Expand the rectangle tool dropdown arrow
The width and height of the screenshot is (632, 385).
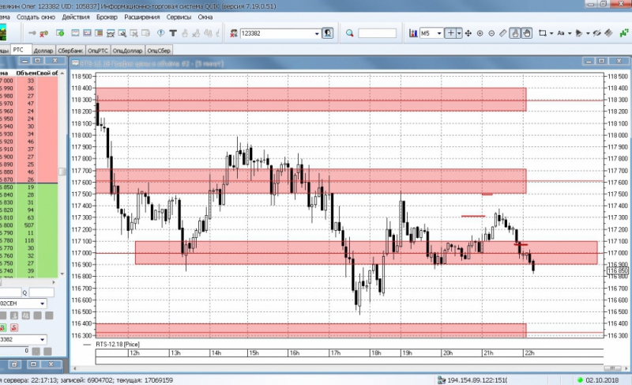point(551,33)
